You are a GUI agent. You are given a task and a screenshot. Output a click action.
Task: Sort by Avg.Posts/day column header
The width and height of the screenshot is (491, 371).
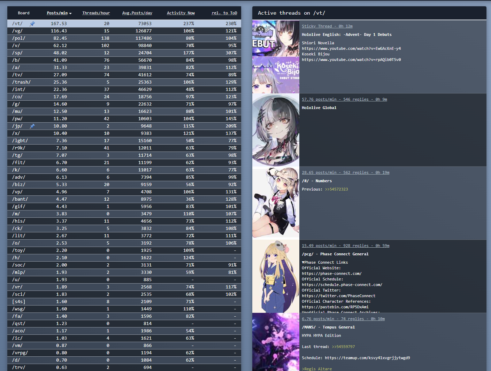pos(137,13)
